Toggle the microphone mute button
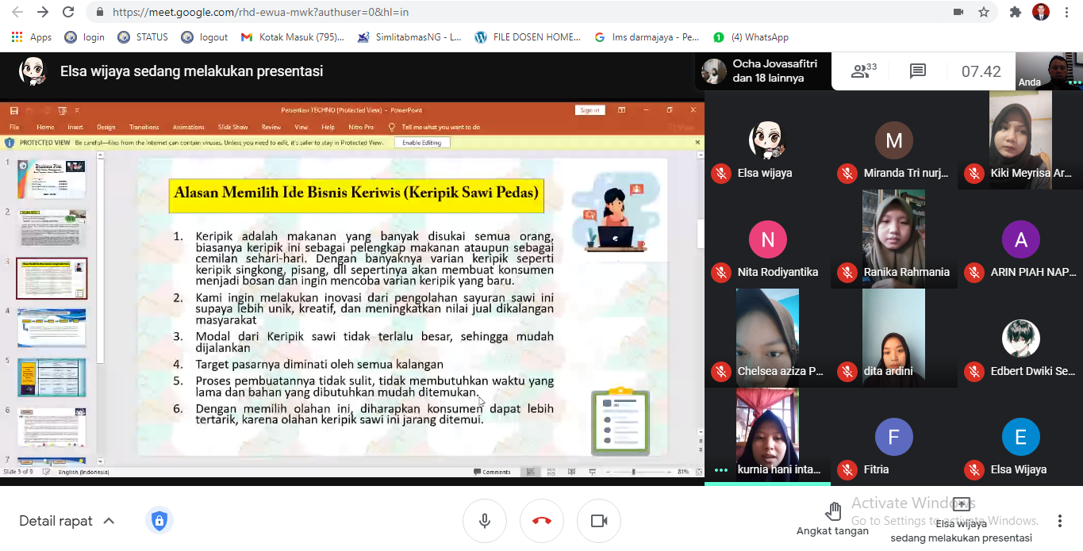The height and width of the screenshot is (551, 1083). click(485, 521)
